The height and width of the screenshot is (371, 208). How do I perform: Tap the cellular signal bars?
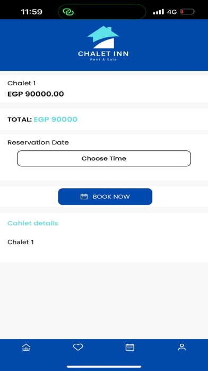[158, 12]
